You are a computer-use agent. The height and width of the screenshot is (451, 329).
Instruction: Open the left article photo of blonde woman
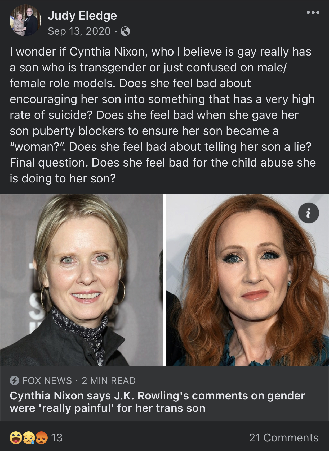pyautogui.click(x=81, y=280)
